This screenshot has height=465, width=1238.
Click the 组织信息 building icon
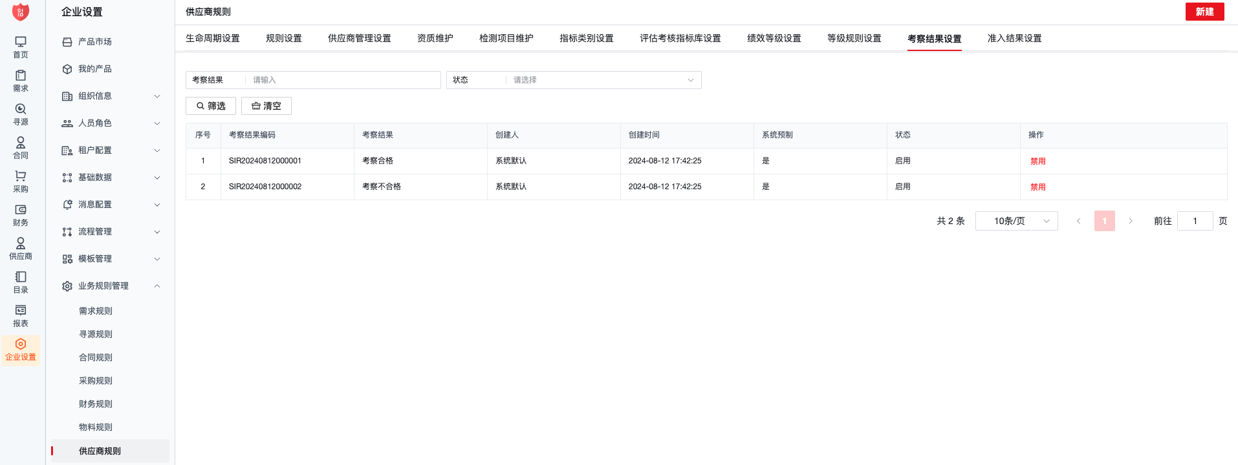tap(67, 96)
